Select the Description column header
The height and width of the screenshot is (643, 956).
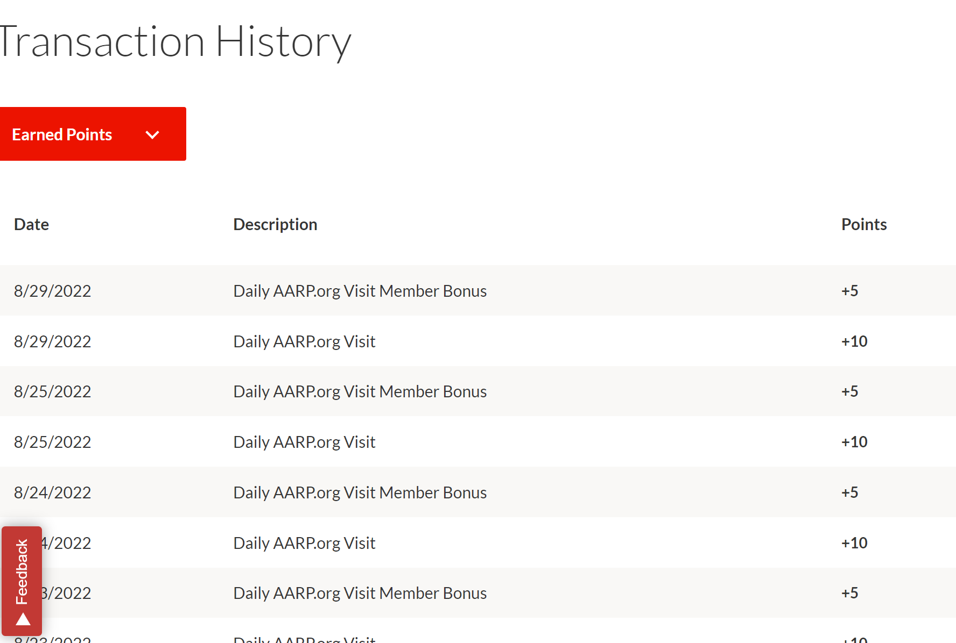275,224
